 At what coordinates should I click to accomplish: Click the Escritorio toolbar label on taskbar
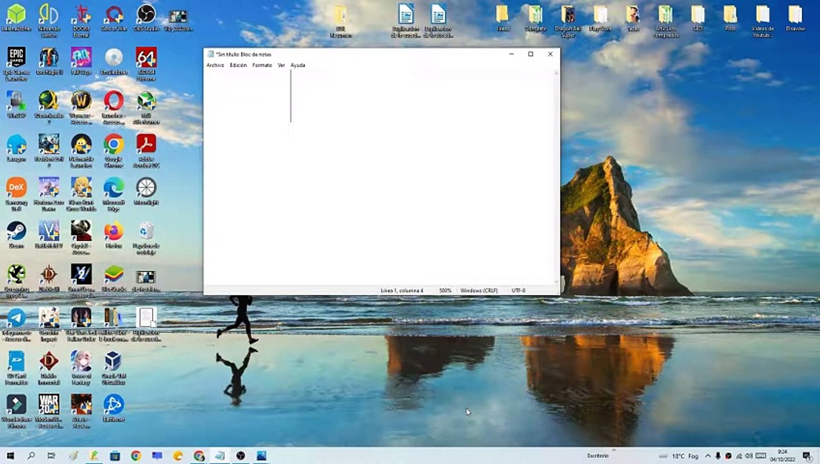[598, 456]
